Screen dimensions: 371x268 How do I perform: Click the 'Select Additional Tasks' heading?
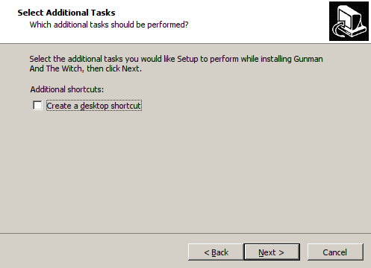66,13
